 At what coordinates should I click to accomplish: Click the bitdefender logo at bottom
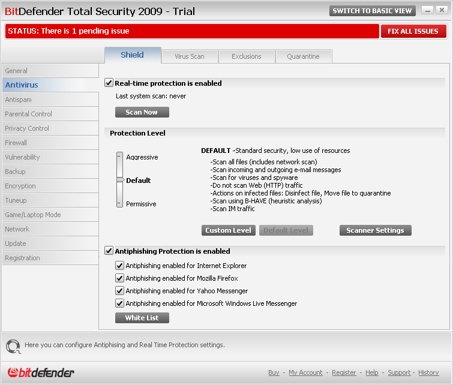tap(41, 372)
